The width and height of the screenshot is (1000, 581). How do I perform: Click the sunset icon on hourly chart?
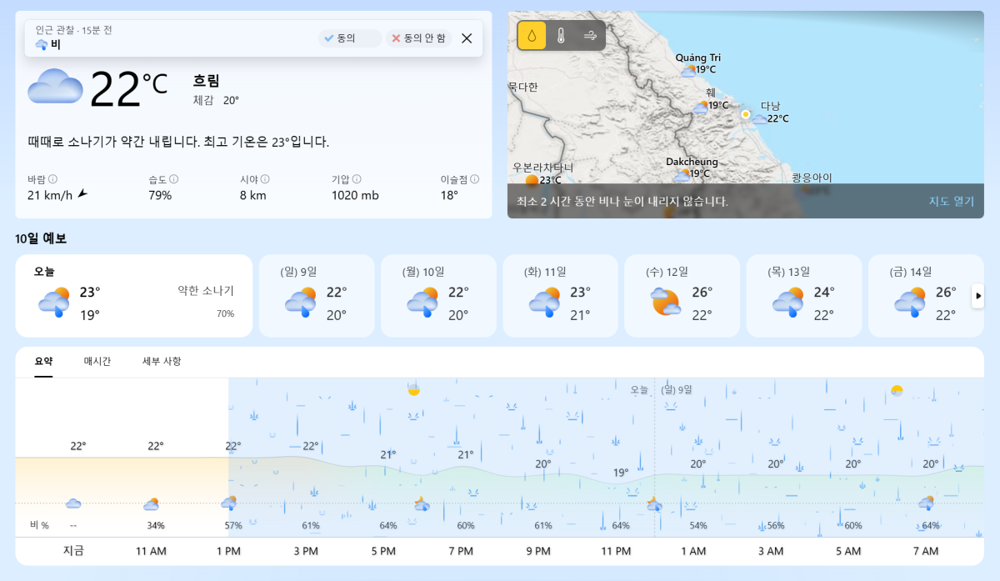413,389
